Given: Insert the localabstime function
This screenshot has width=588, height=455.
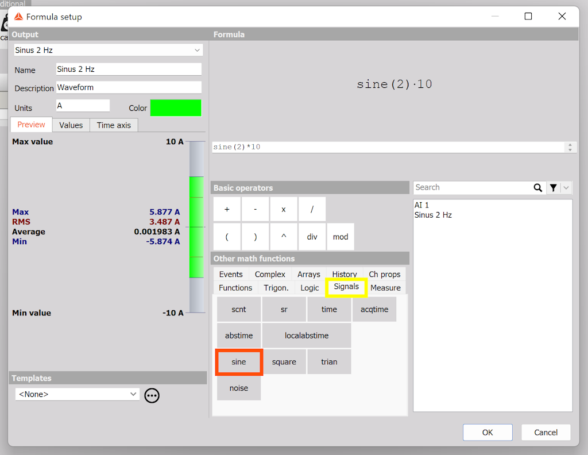Looking at the screenshot, I should point(307,335).
